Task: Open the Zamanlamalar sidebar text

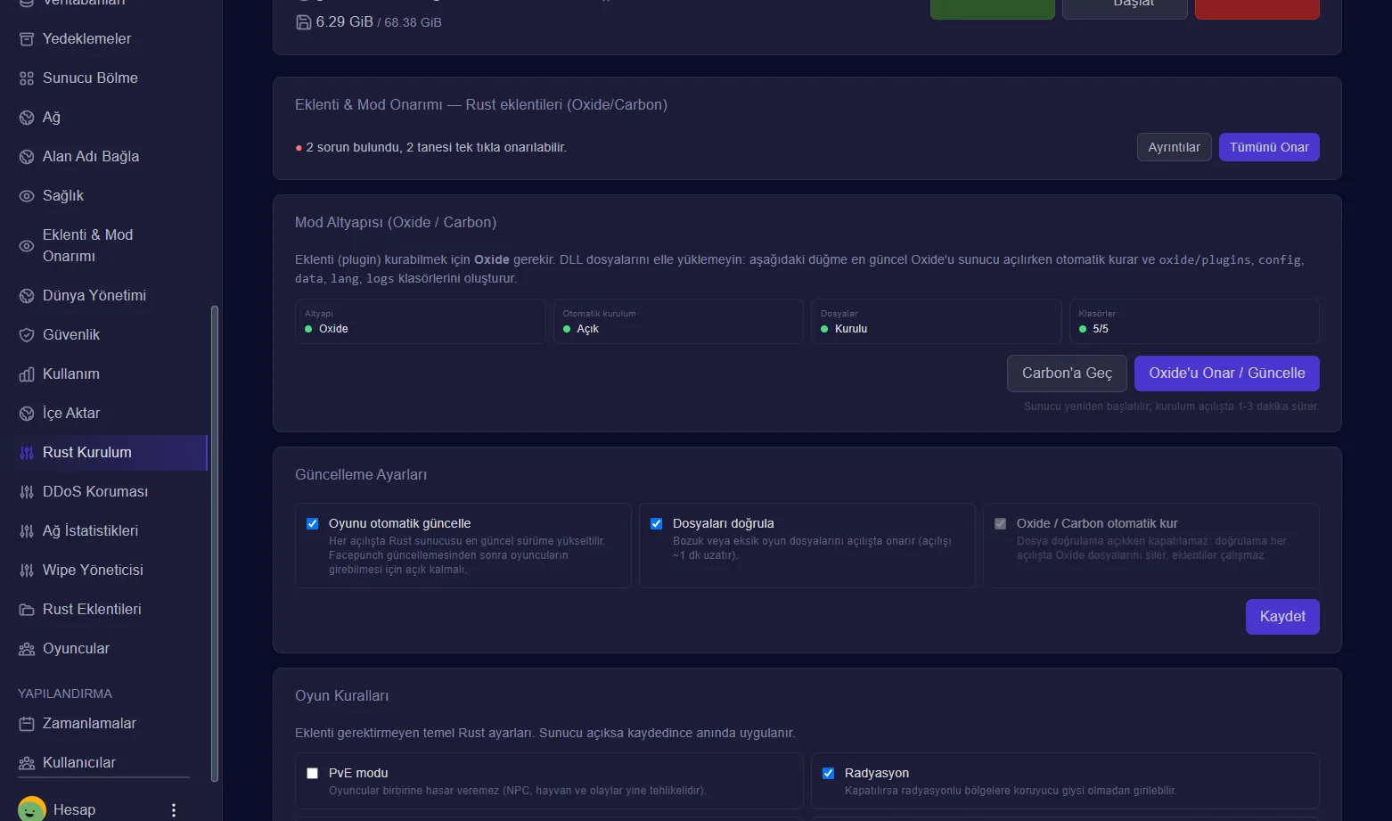Action: [89, 724]
